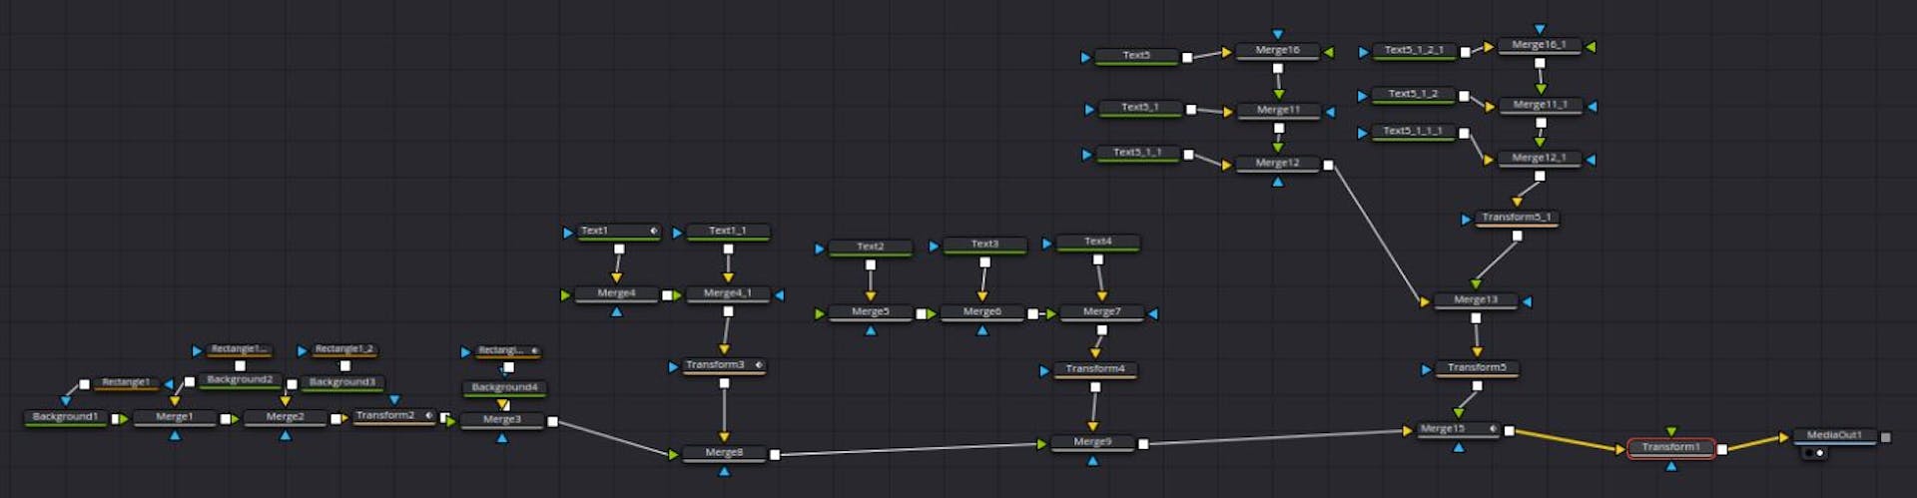This screenshot has width=1917, height=498.
Task: Click the selected Transform1 node
Action: [x=1670, y=447]
